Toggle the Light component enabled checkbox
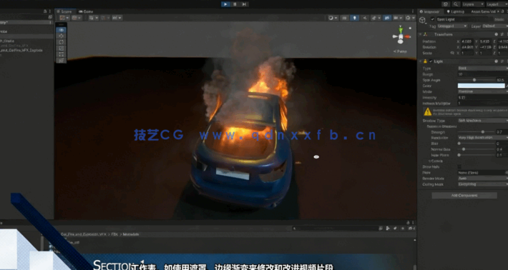508x270 pixels. pos(431,61)
